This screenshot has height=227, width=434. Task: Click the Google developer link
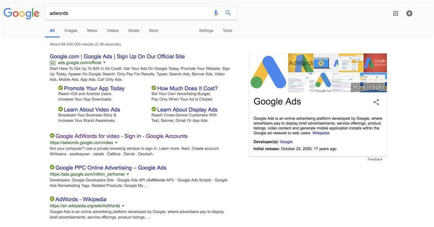click(286, 142)
